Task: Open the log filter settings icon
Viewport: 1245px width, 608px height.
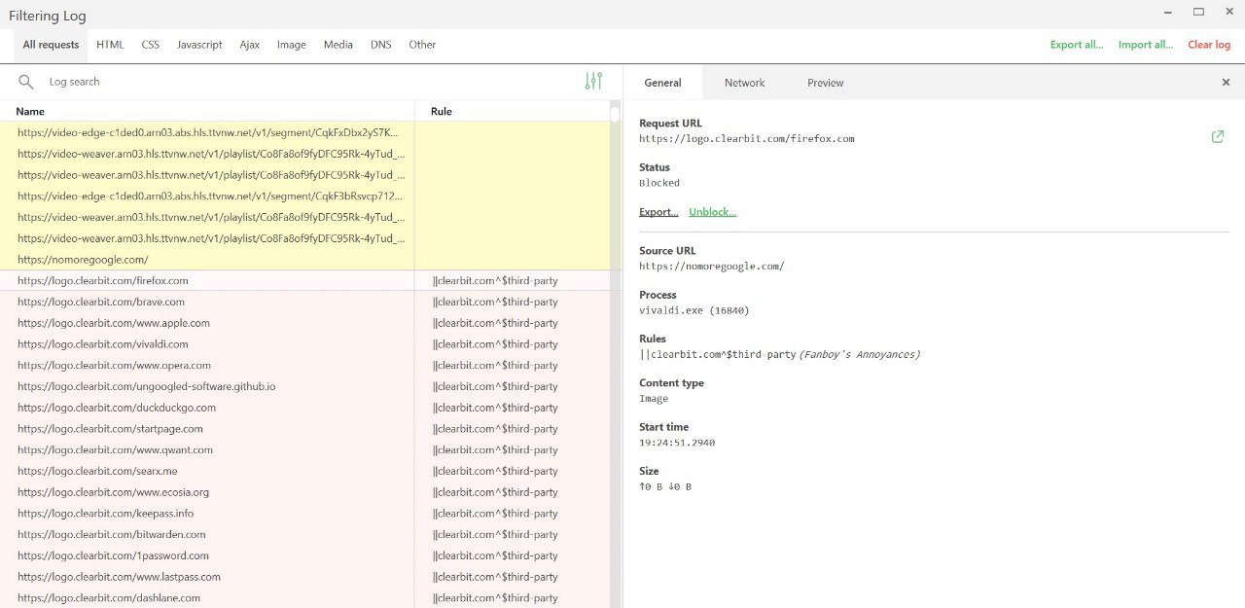Action: click(x=593, y=82)
